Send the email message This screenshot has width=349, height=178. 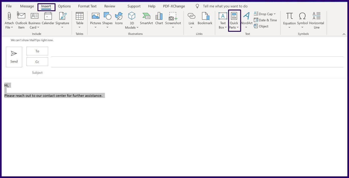click(14, 57)
